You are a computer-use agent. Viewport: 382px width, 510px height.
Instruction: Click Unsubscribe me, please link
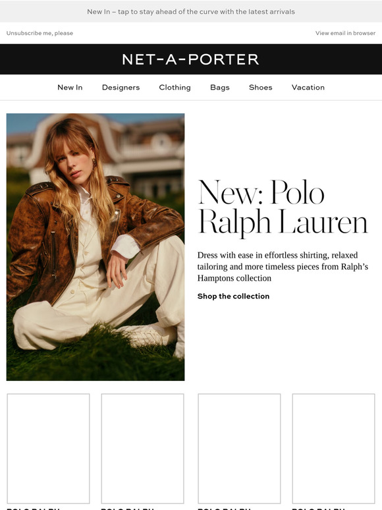coord(40,33)
